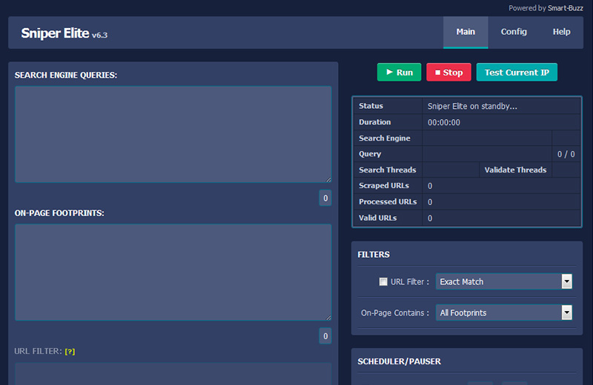
Task: Open the All Footprints dropdown
Action: tap(504, 312)
